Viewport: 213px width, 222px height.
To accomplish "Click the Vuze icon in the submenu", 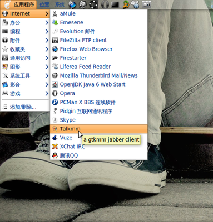I will point(55,138).
